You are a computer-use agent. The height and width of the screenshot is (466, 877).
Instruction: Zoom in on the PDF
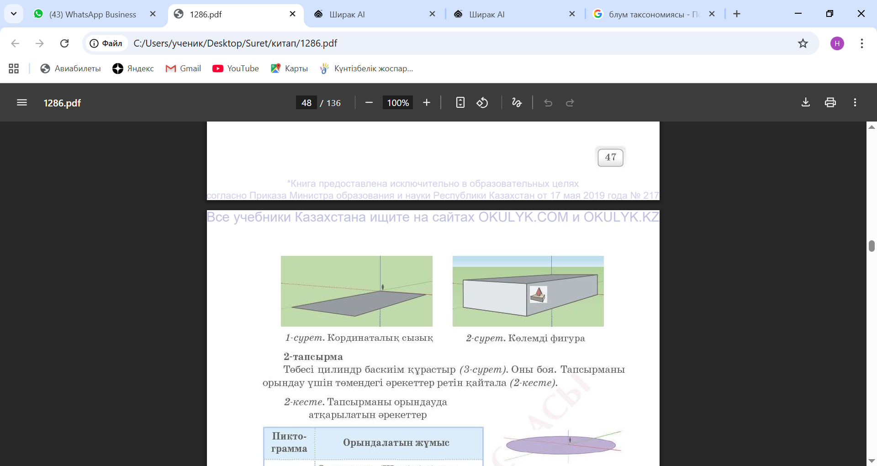pos(427,103)
